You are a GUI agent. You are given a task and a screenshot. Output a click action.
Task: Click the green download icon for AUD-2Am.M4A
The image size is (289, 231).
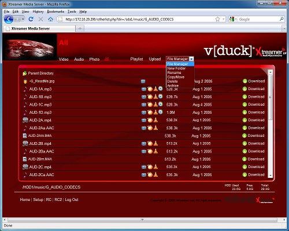click(244, 136)
